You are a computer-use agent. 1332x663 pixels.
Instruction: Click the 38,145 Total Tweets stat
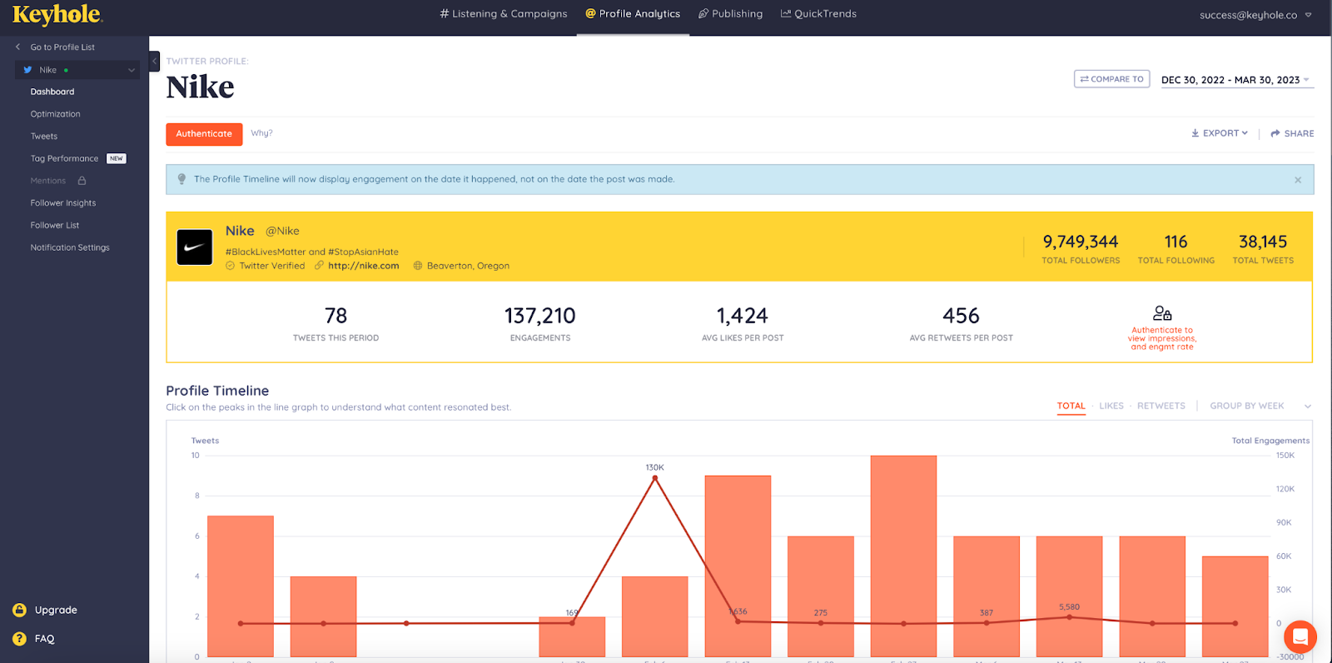1263,248
